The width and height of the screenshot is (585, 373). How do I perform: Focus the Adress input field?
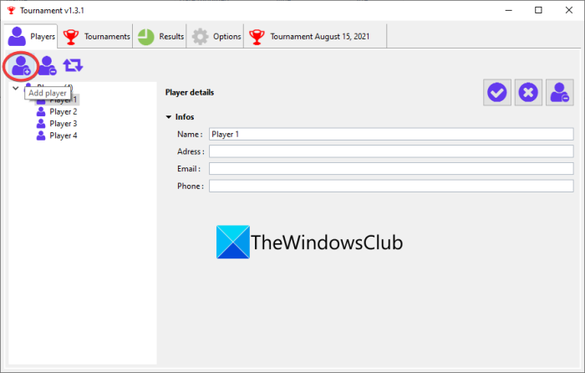(391, 151)
